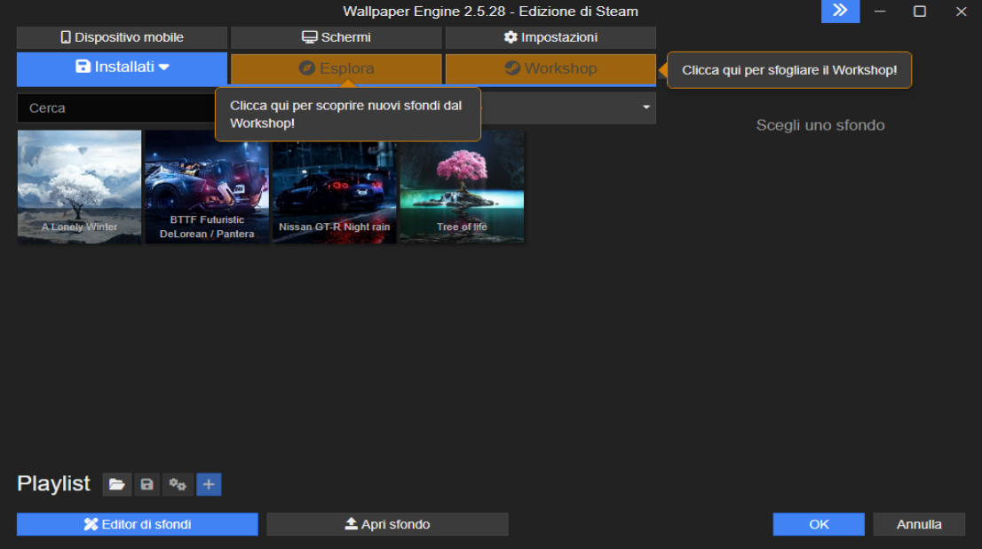Image resolution: width=982 pixels, height=549 pixels.
Task: Select the Tree of life wallpaper
Action: coord(462,187)
